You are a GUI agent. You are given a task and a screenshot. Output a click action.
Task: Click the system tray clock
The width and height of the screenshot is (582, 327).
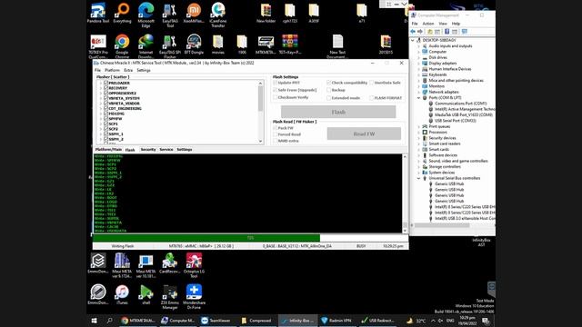(x=467, y=321)
